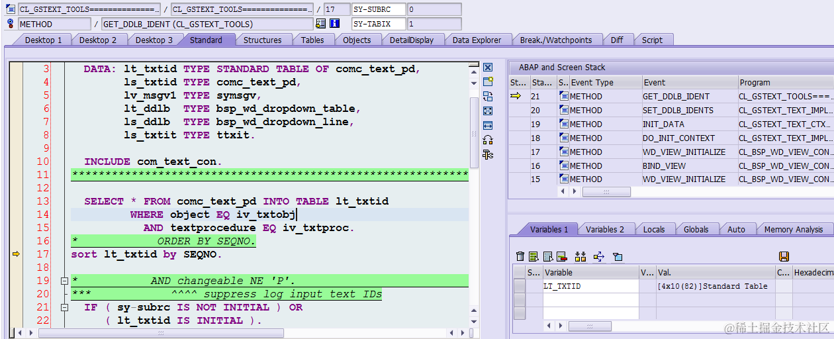This screenshot has width=834, height=339.
Task: Click the Event Type column header
Action: coord(605,83)
